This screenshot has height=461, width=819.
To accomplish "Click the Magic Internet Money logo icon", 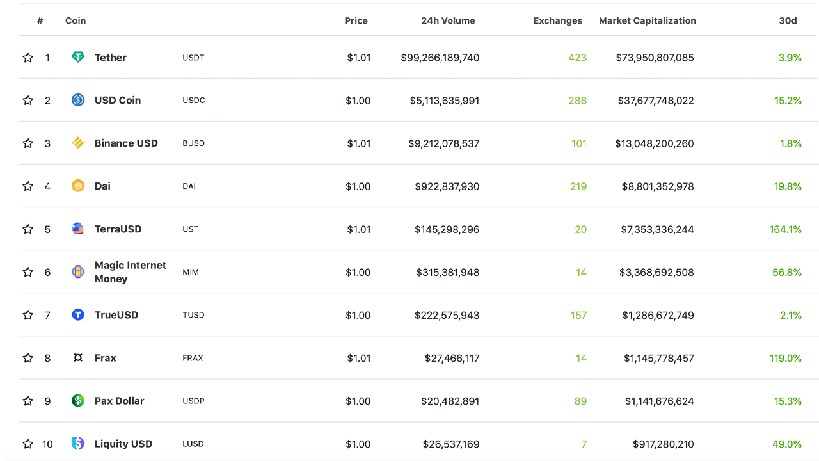I will coord(78,271).
